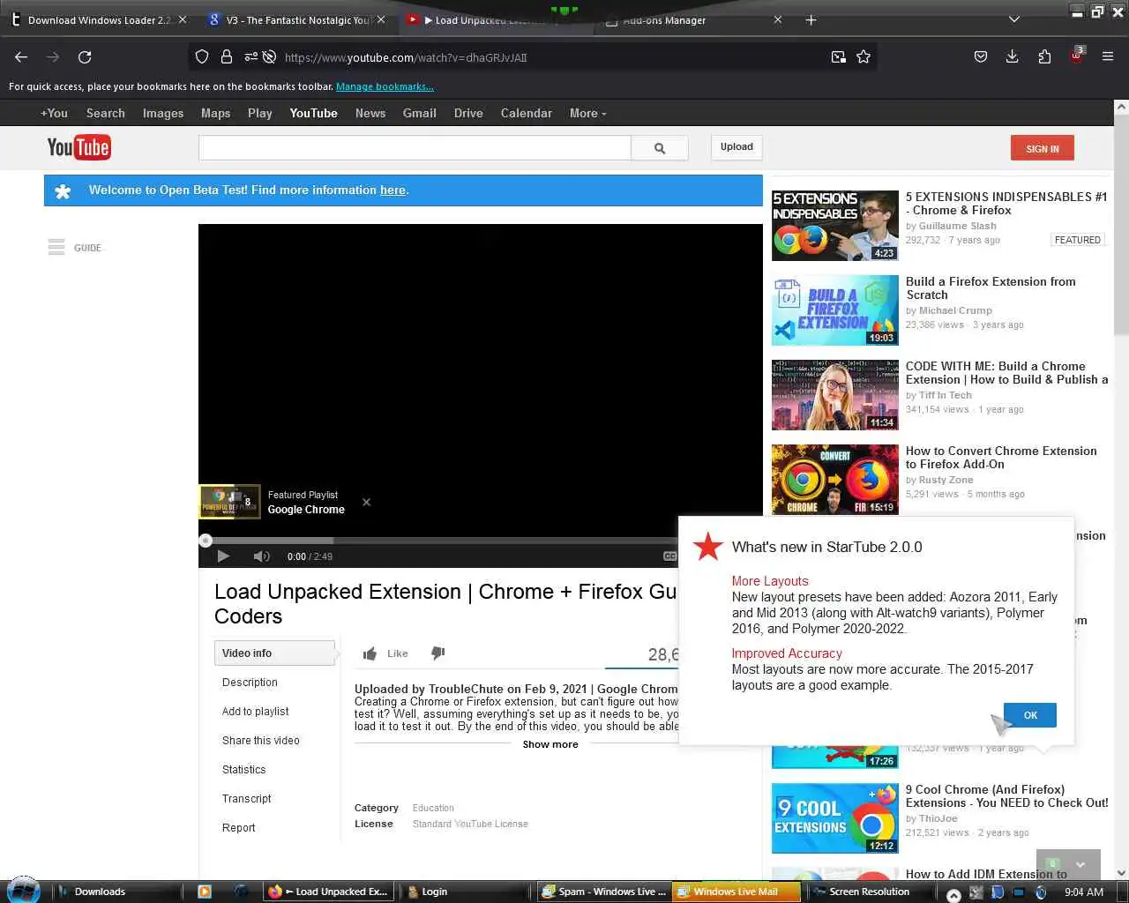Go back using the browser back arrow

(21, 57)
